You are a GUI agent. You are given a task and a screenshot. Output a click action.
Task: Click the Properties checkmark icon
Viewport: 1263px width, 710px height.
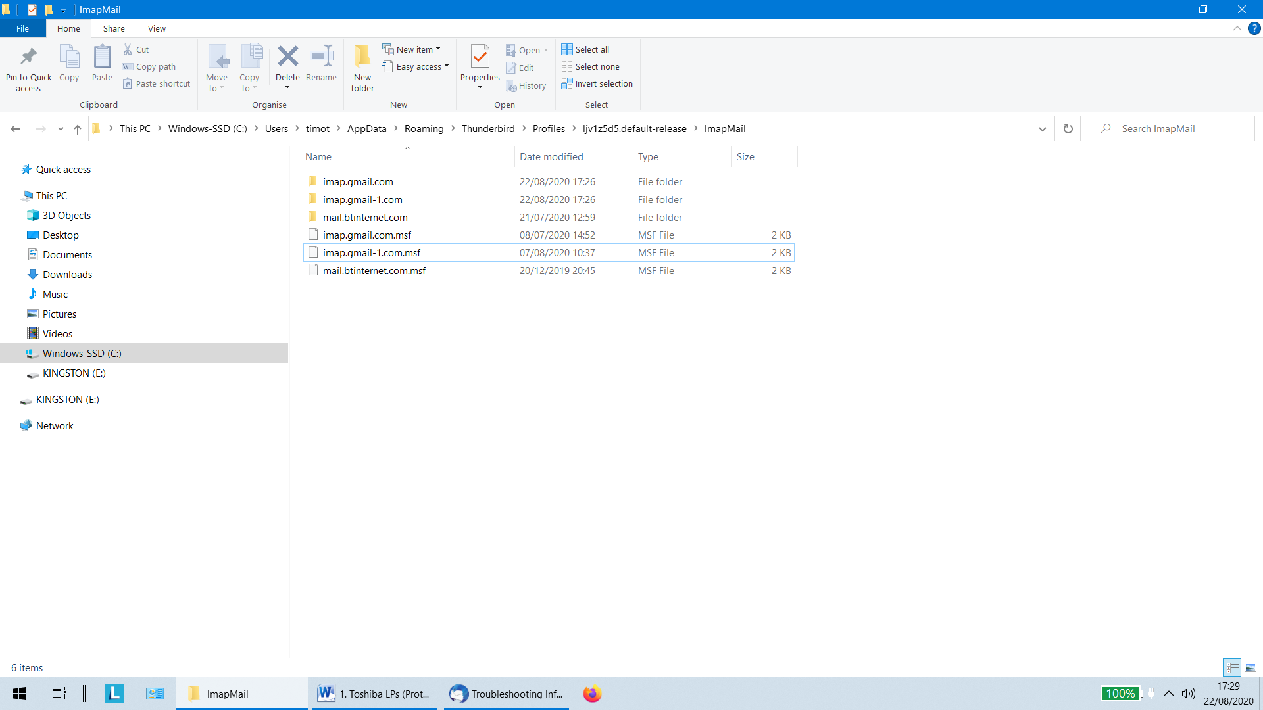click(x=480, y=57)
